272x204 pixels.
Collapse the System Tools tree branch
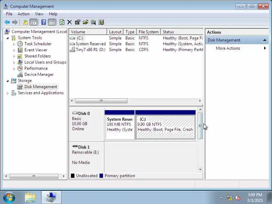(7, 38)
